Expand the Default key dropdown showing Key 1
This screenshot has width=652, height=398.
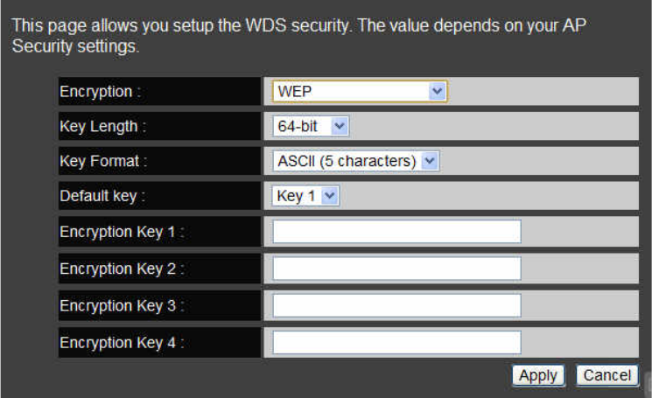pos(305,195)
